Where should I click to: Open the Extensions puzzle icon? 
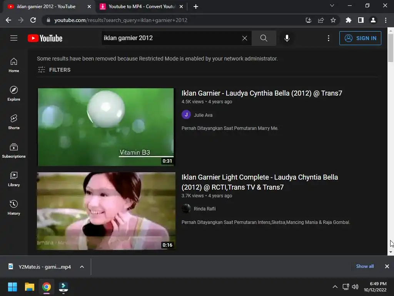348,20
